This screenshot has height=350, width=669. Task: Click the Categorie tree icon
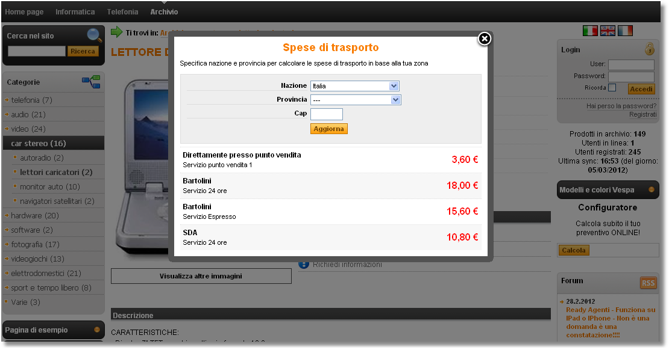tap(91, 81)
